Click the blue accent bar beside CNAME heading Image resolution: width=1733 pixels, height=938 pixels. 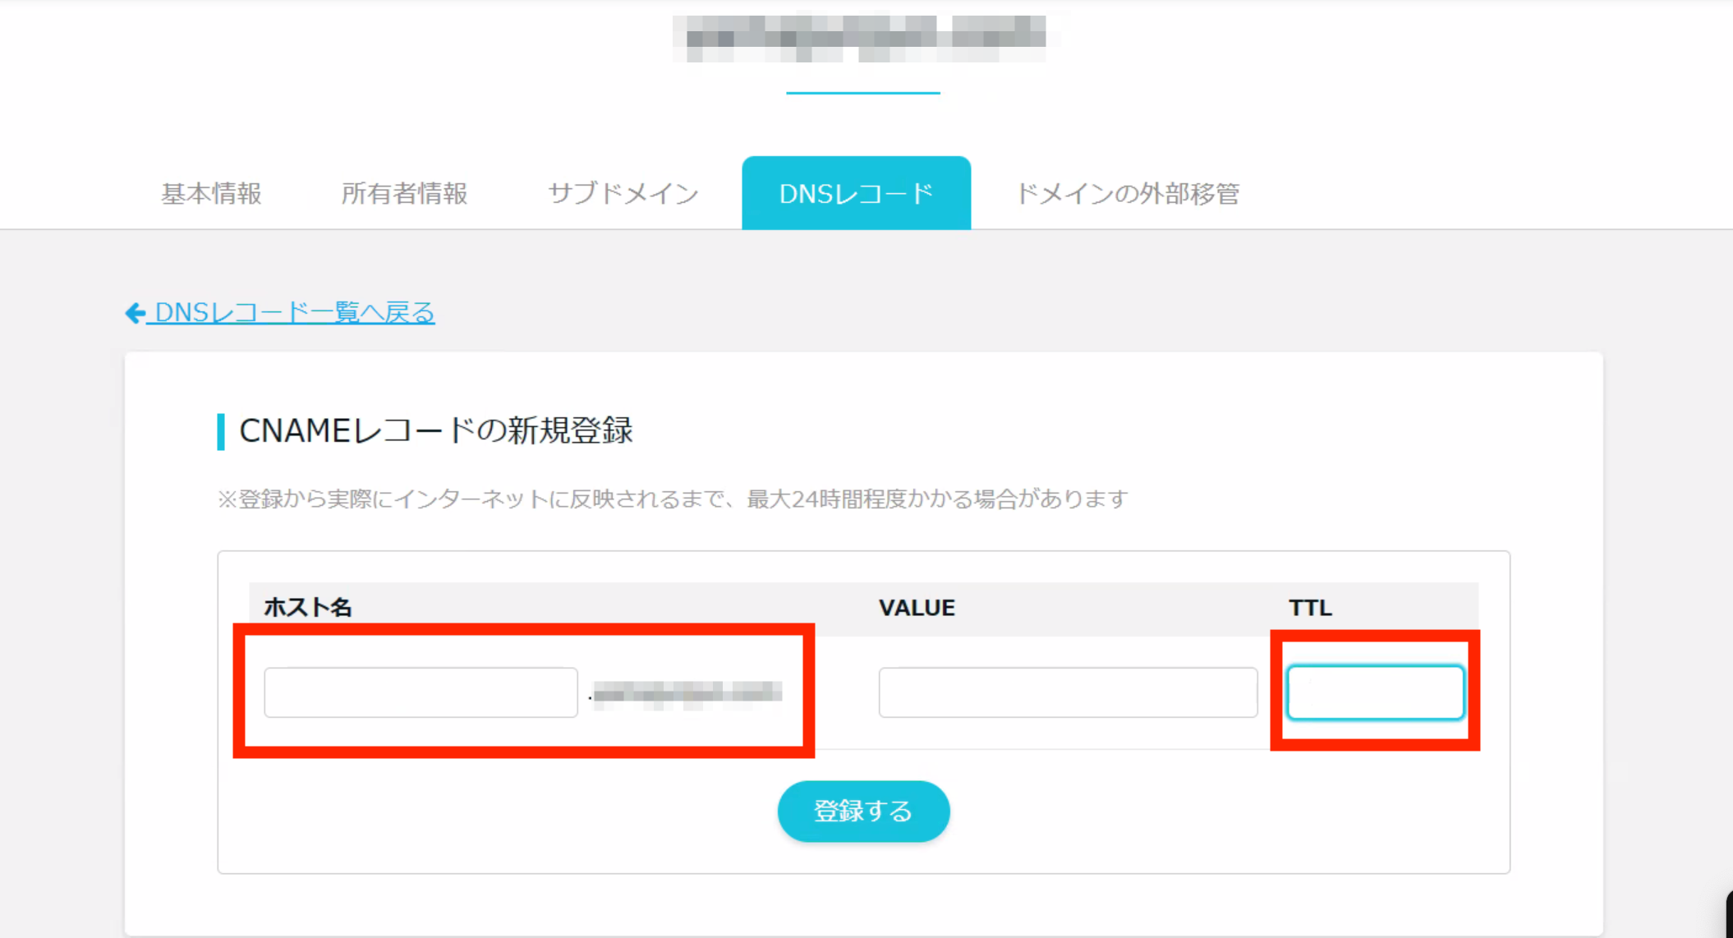tap(221, 431)
